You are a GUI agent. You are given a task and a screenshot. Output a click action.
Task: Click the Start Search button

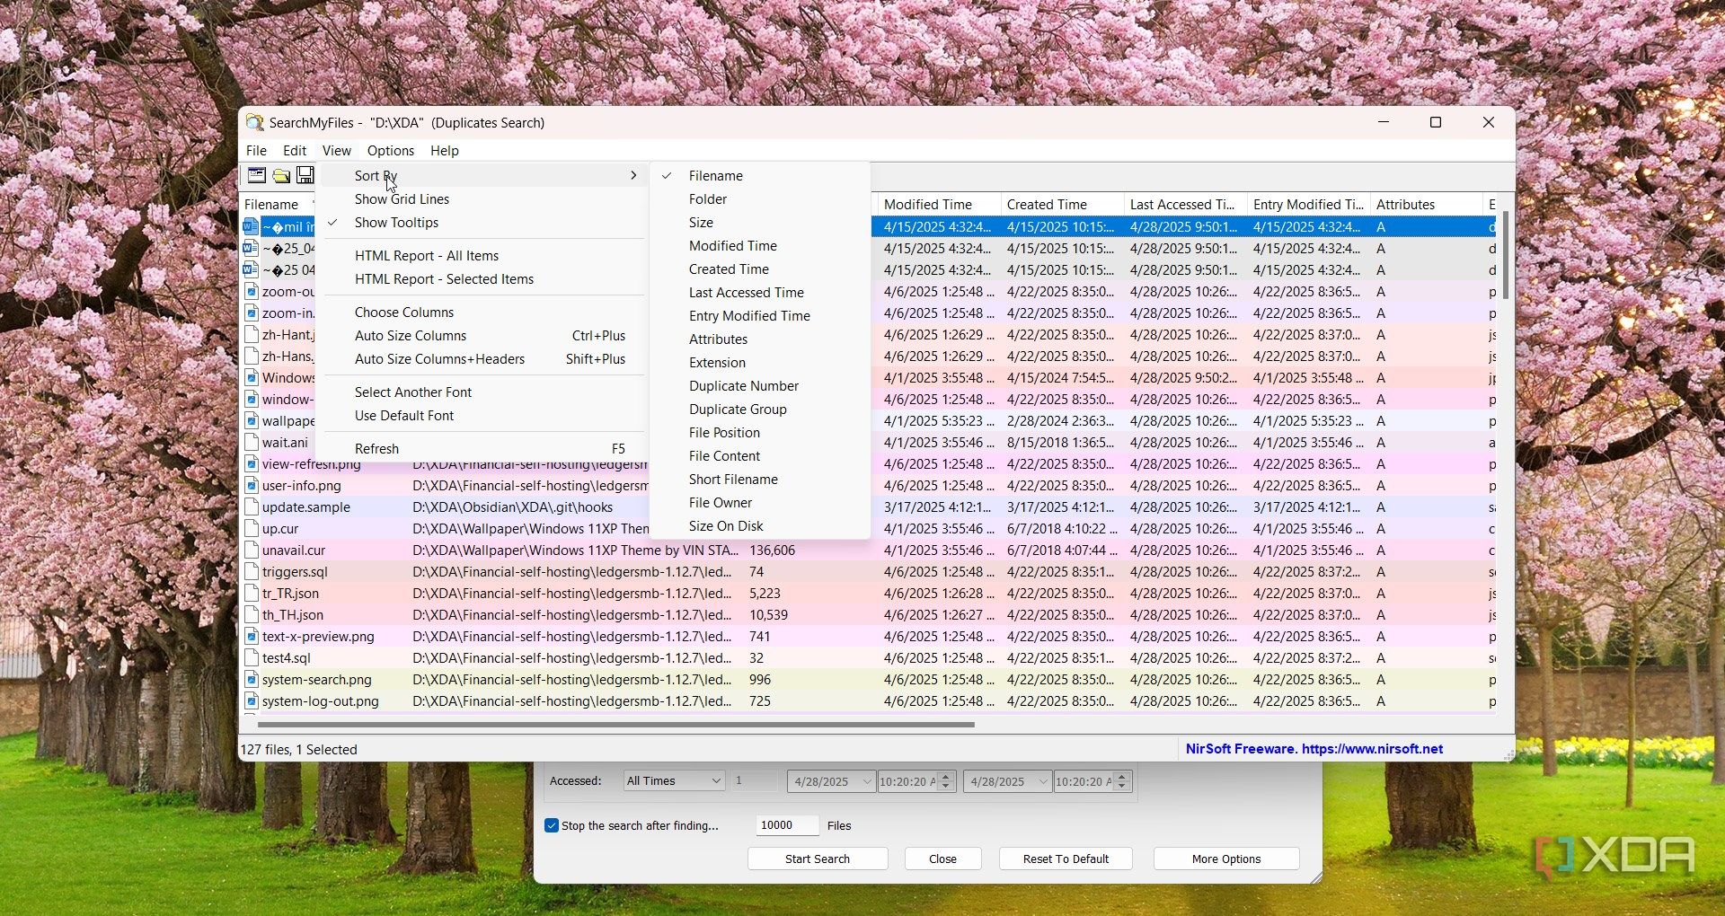(x=818, y=859)
